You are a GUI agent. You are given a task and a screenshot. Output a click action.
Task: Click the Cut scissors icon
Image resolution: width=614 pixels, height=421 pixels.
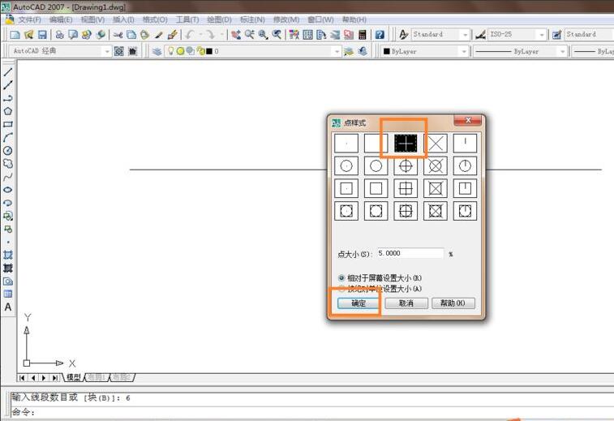pyautogui.click(x=118, y=35)
